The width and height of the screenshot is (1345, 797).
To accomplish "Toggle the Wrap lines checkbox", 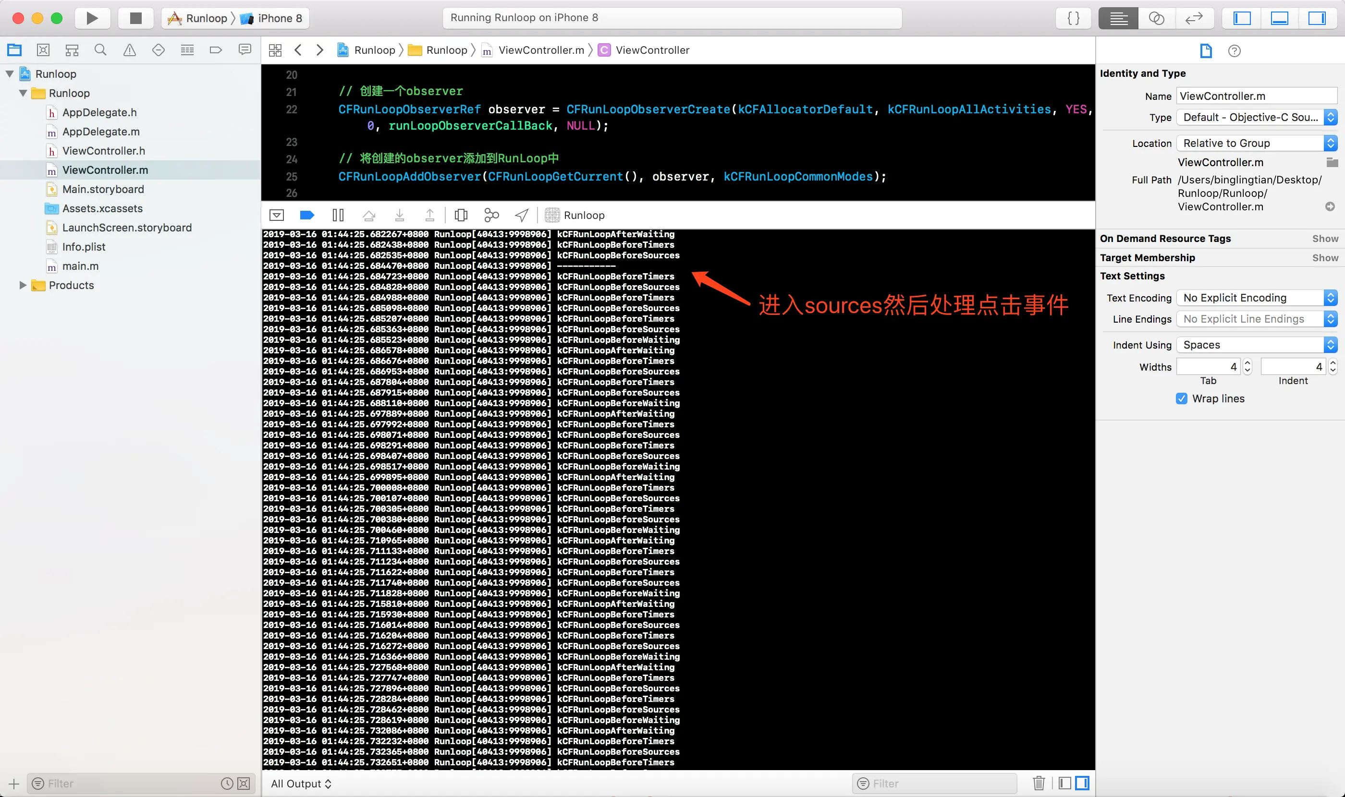I will pos(1181,398).
